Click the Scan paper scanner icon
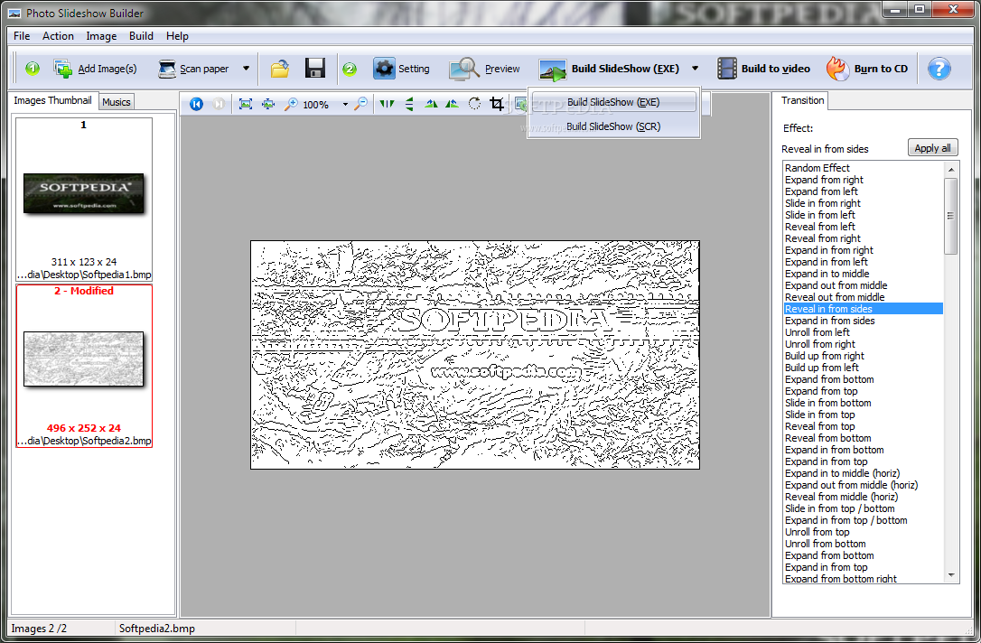Viewport: 981px width, 643px height. [166, 68]
